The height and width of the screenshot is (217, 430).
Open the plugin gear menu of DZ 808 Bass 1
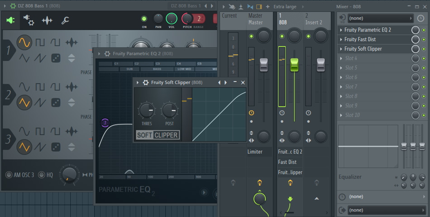(13, 6)
